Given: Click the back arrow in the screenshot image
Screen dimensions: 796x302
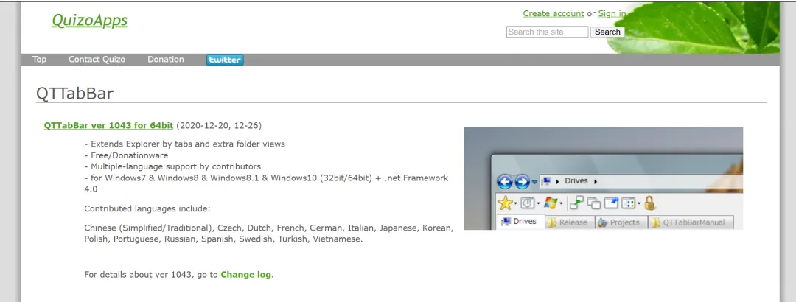Looking at the screenshot, I should click(505, 181).
